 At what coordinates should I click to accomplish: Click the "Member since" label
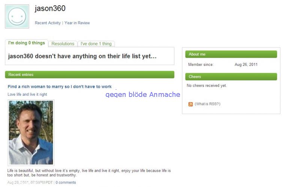pos(201,65)
